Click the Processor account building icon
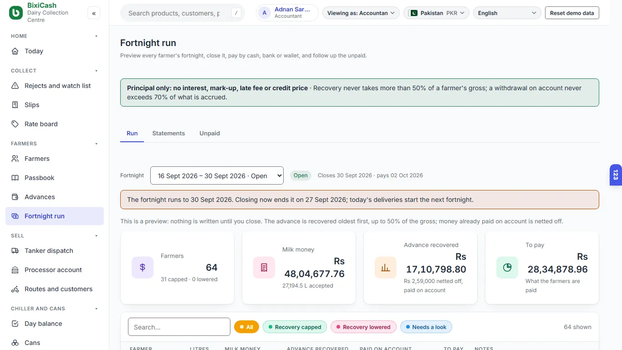The width and height of the screenshot is (622, 350). [15, 270]
